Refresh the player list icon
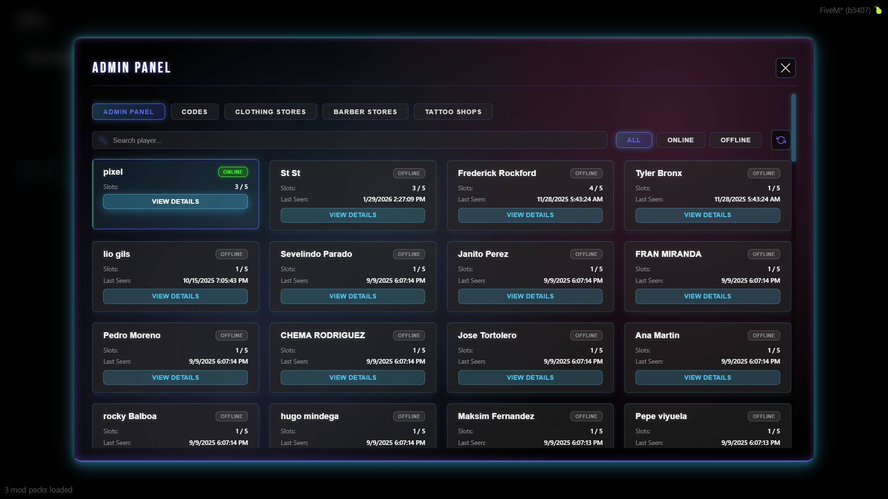Viewport: 888px width, 499px height. 781,140
